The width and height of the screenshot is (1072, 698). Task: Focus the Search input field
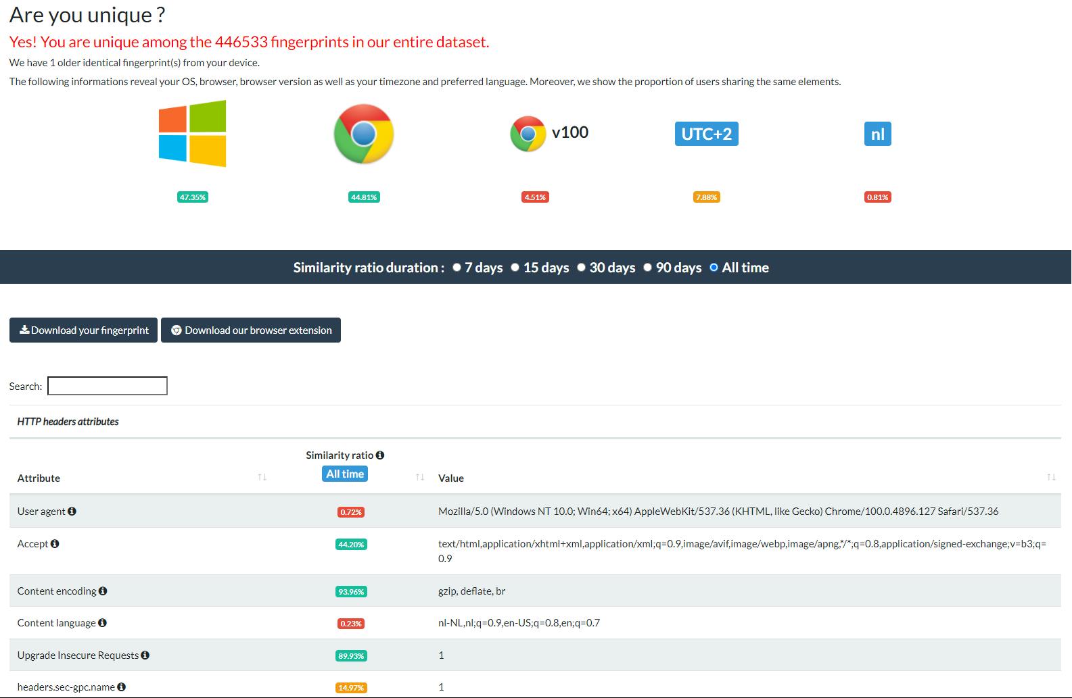click(108, 386)
